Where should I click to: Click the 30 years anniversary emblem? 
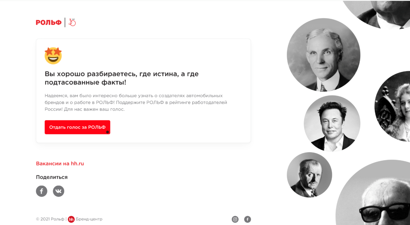coord(72,22)
